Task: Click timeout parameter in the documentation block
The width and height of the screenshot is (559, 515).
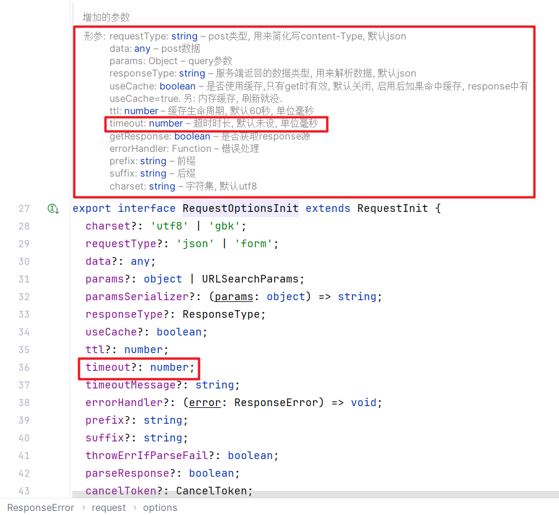Action: coord(128,124)
